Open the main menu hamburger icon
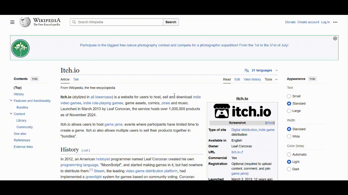The image size is (348, 195). (12, 22)
